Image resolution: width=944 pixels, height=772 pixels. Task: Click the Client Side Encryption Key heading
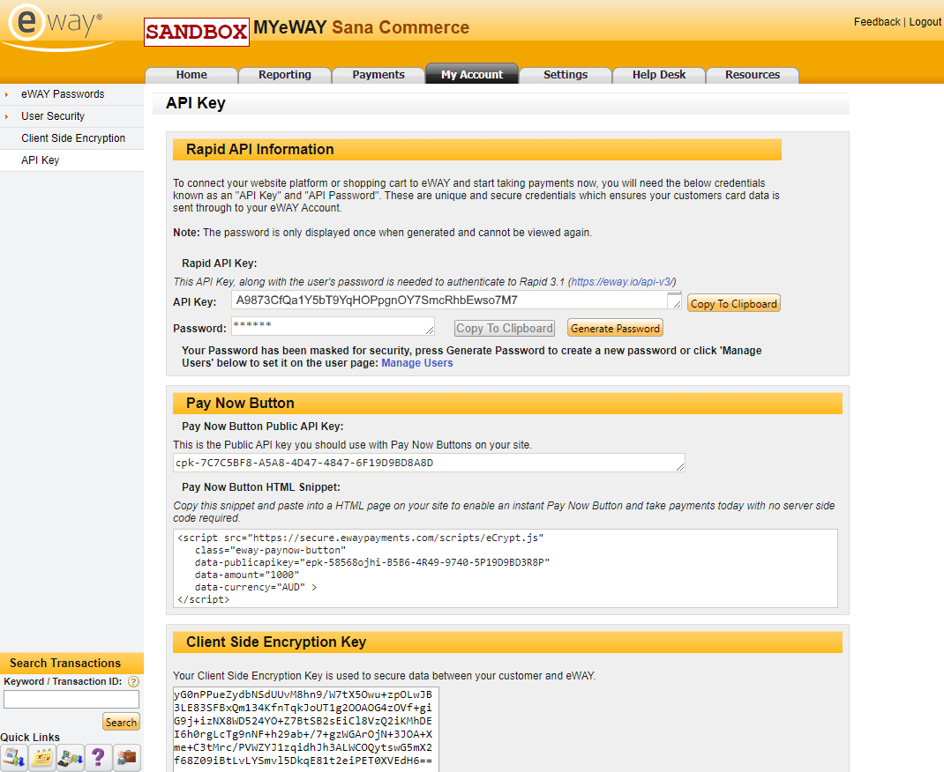(276, 642)
